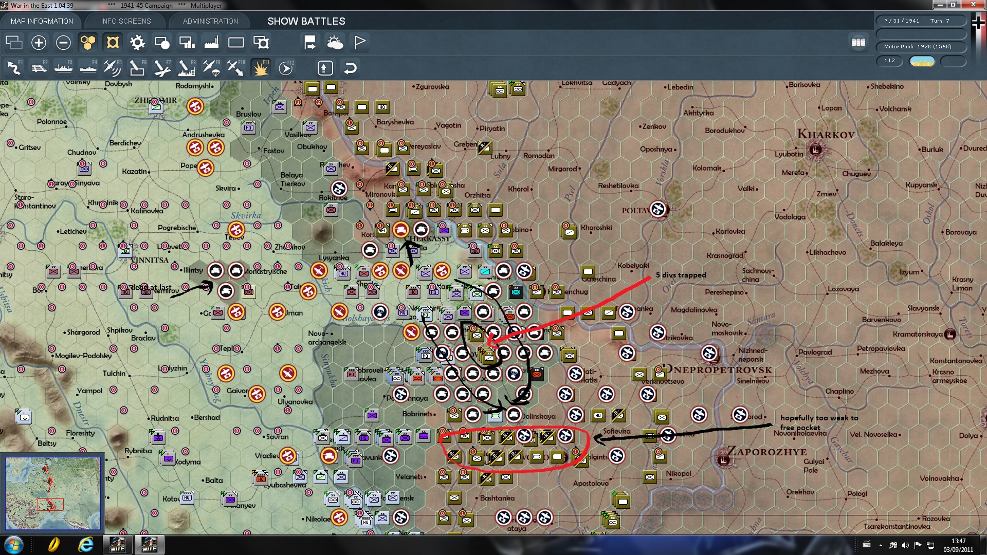This screenshot has height=555, width=987.
Task: Click the date and turn display
Action: pyautogui.click(x=921, y=21)
